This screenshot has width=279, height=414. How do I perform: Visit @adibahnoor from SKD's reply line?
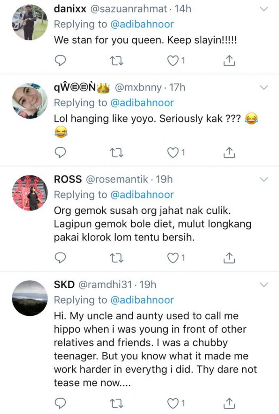tap(142, 300)
